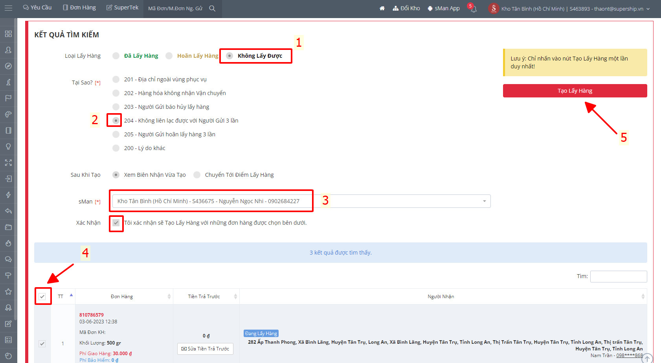Click the sidebar vertical scrollbar
This screenshot has height=363, width=661.
pyautogui.click(x=15, y=169)
